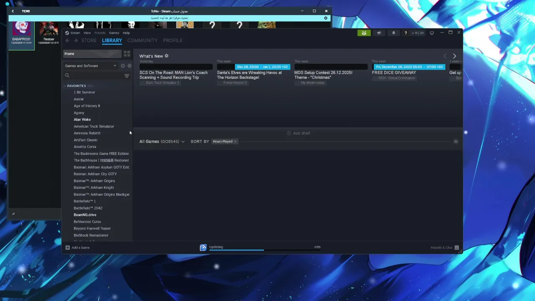Viewport: 535px width, 301px height.
Task: Select Batman: Arkham Knight entry
Action: (x=94, y=188)
